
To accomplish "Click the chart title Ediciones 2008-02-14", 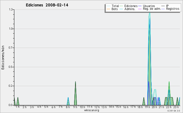I will [47, 5].
